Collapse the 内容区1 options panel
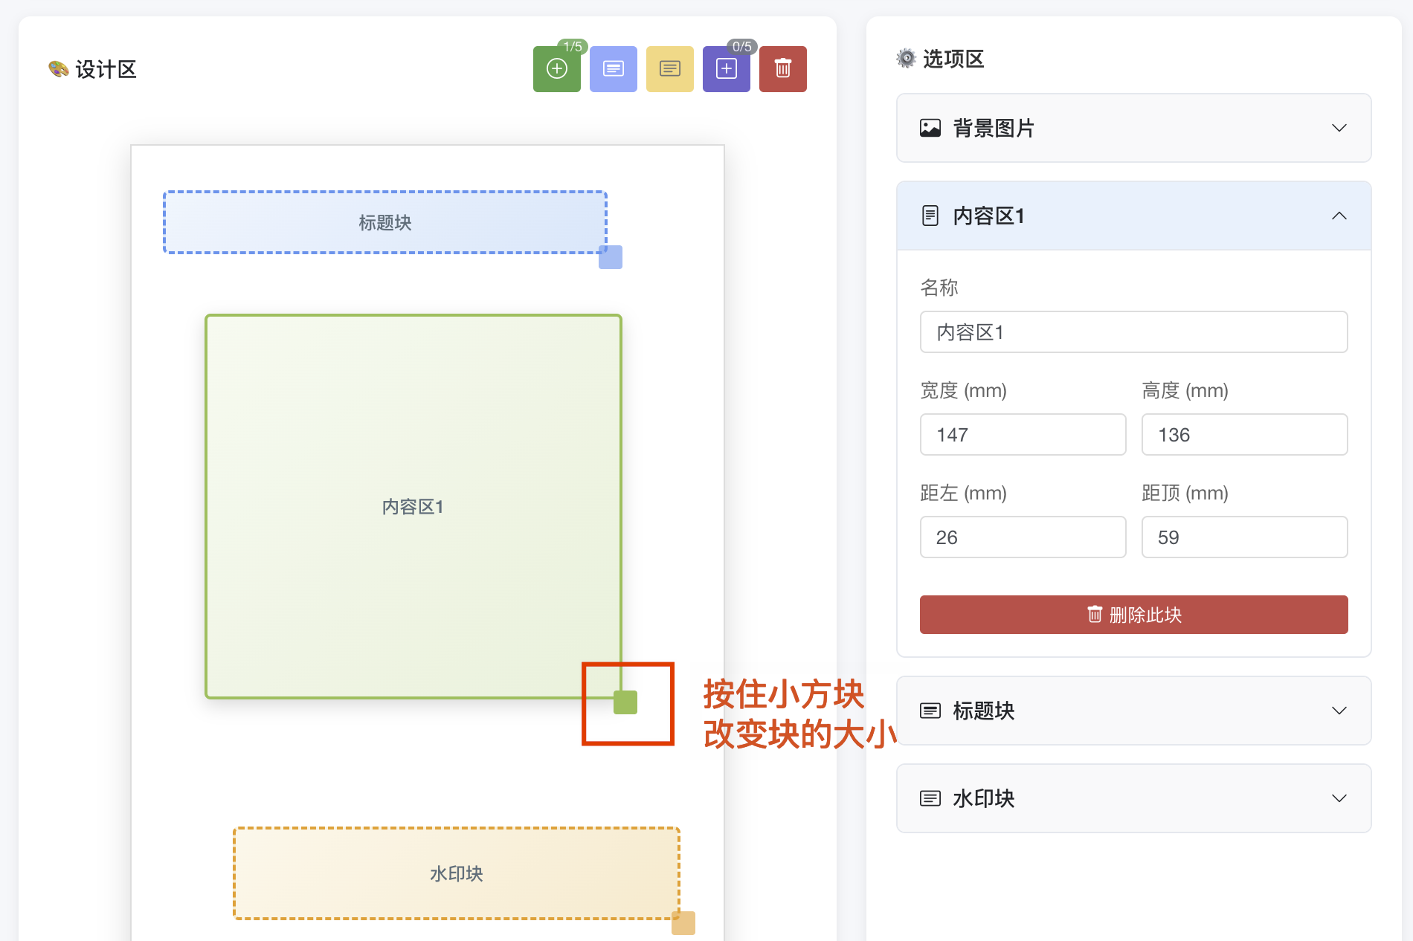 pyautogui.click(x=1133, y=216)
